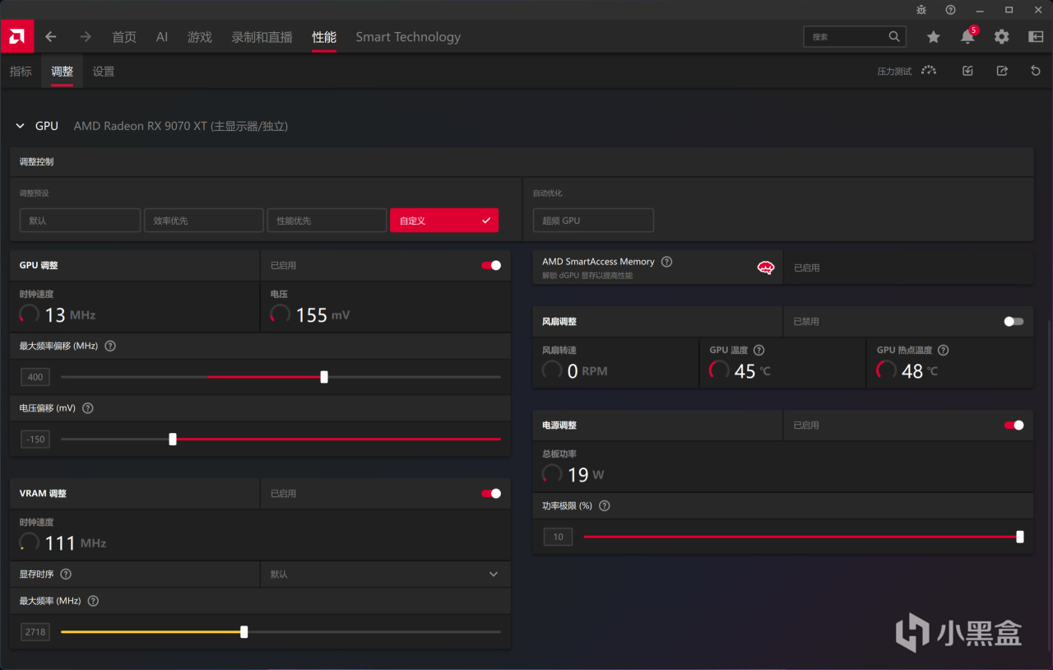The height and width of the screenshot is (670, 1053).
Task: Show help for 最大频率偏移 (MHz)
Action: pos(110,347)
